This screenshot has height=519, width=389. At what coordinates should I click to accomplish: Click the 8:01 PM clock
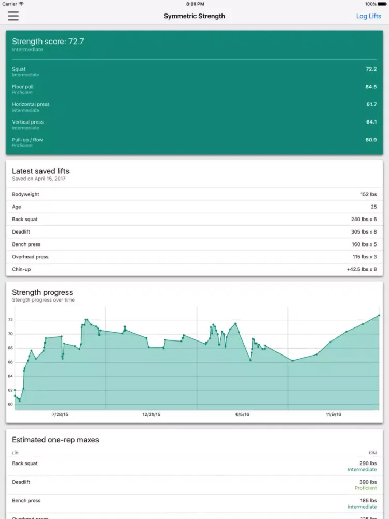[x=195, y=4]
